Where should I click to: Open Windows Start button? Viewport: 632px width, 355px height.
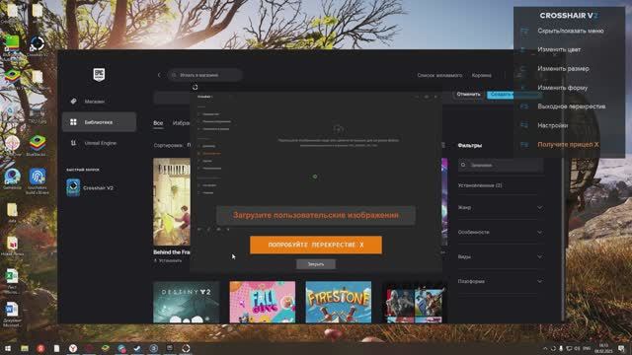[x=8, y=348]
